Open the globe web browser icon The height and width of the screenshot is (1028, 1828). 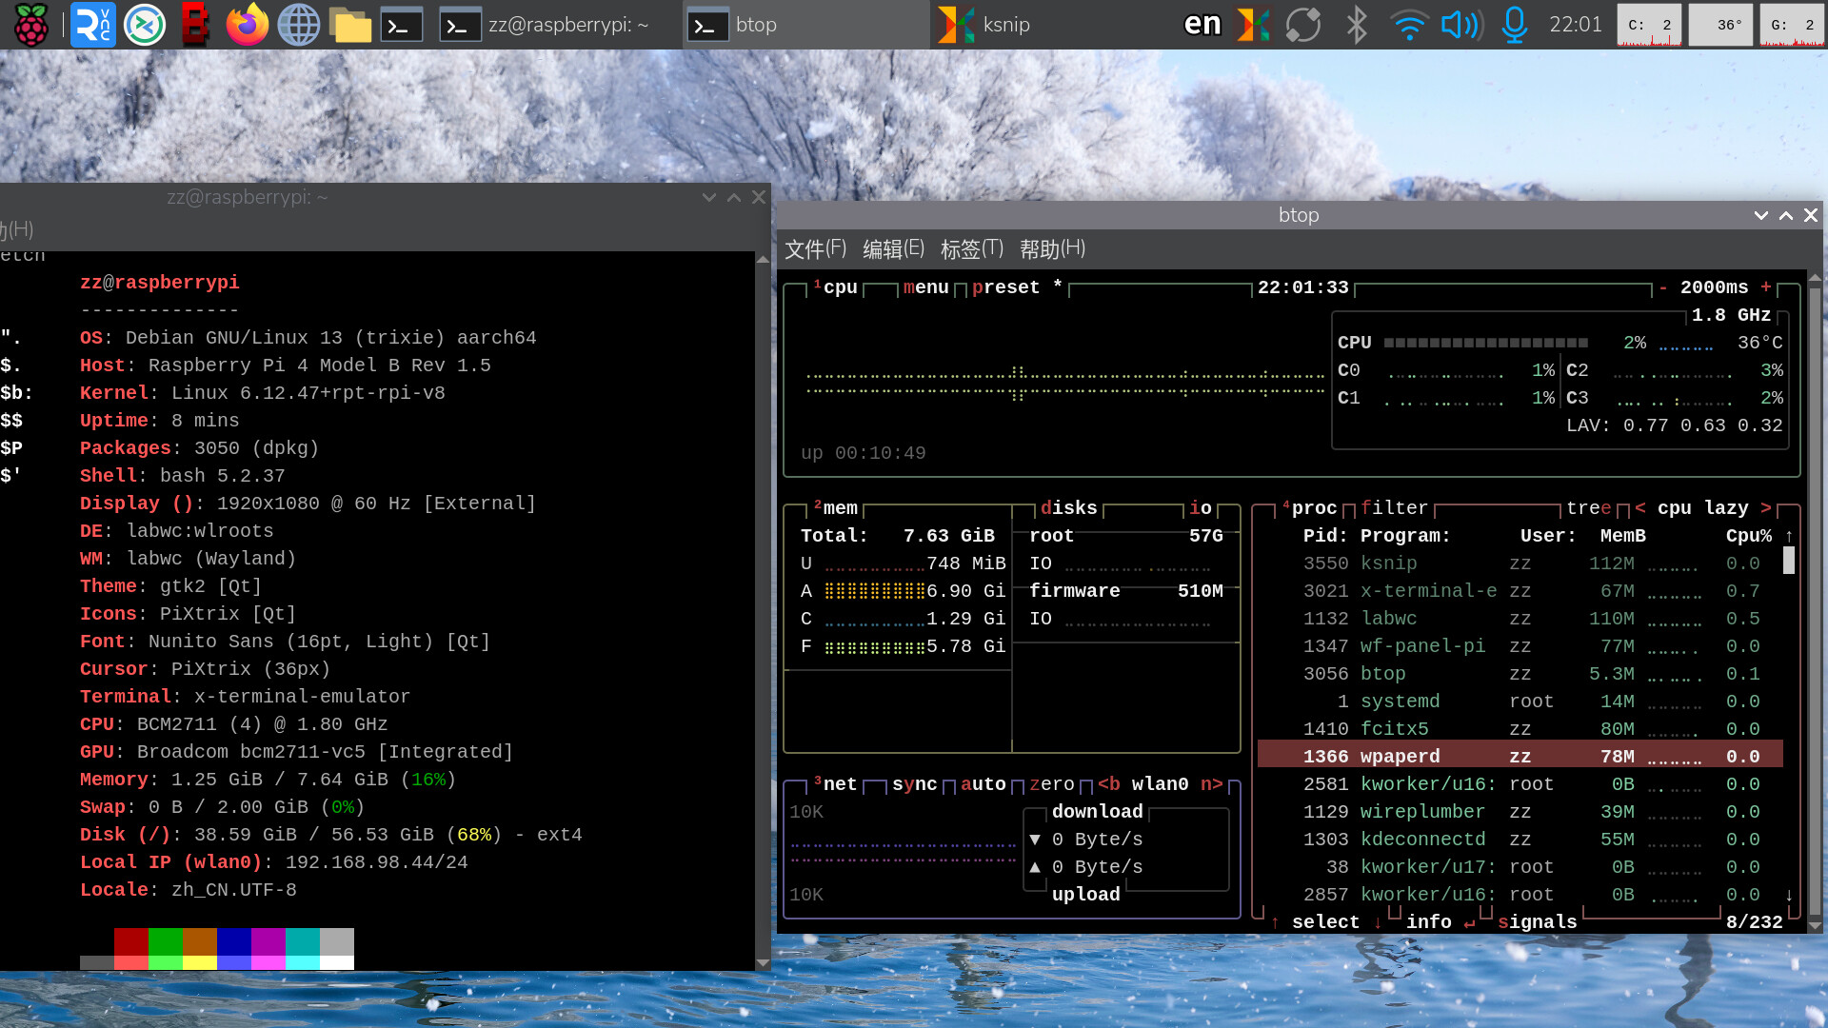click(x=298, y=25)
